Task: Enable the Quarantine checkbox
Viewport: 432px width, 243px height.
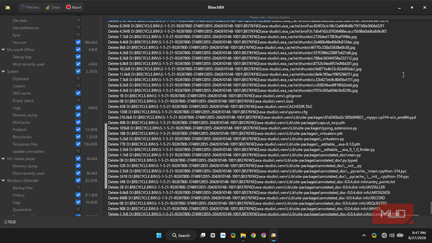Action: [x=78, y=210]
